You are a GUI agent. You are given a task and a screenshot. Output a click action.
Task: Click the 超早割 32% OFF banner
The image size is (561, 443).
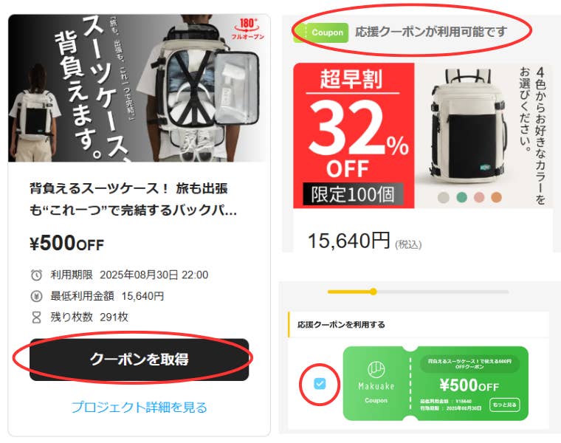(354, 136)
